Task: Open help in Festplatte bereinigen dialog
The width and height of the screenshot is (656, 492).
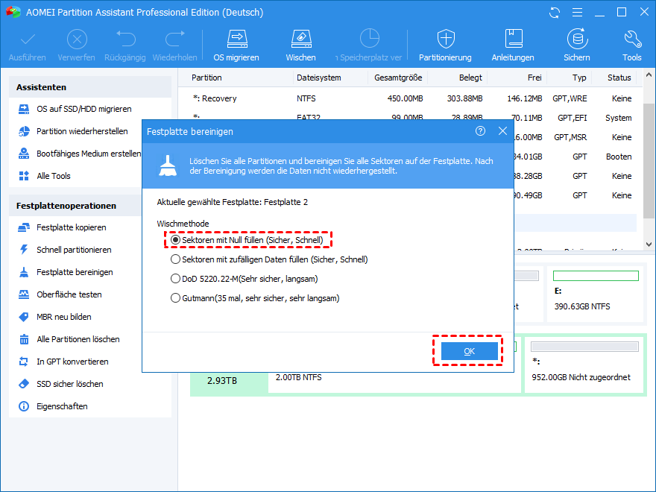Action: coord(480,131)
